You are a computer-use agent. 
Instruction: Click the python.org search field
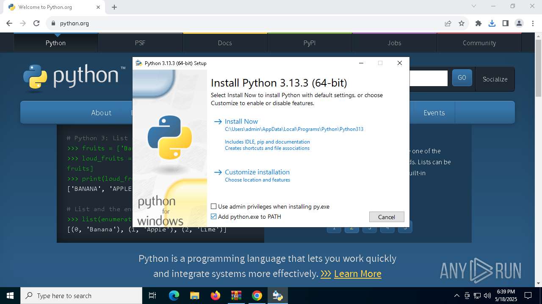tap(428, 78)
